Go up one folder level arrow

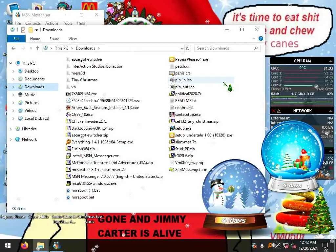[x=38, y=48]
